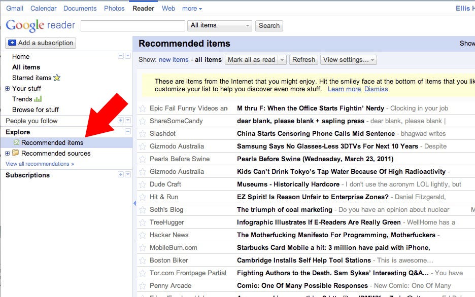Open Web from the top bar
475x297 pixels.
tap(168, 9)
